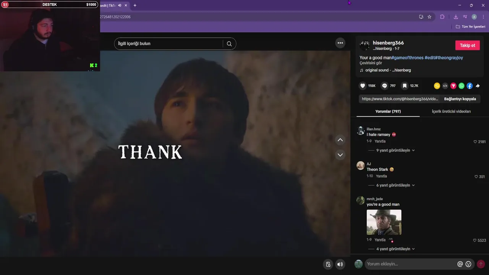Expand 4 replies under mrch_jade comment
The height and width of the screenshot is (275, 489).
[395, 249]
